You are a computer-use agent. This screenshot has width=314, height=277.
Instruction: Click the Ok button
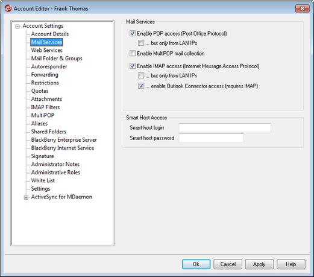(196, 264)
